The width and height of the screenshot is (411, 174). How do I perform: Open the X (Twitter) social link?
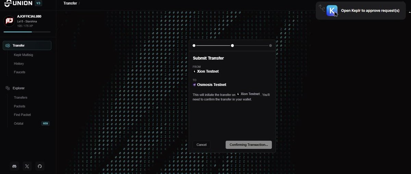pos(27,166)
